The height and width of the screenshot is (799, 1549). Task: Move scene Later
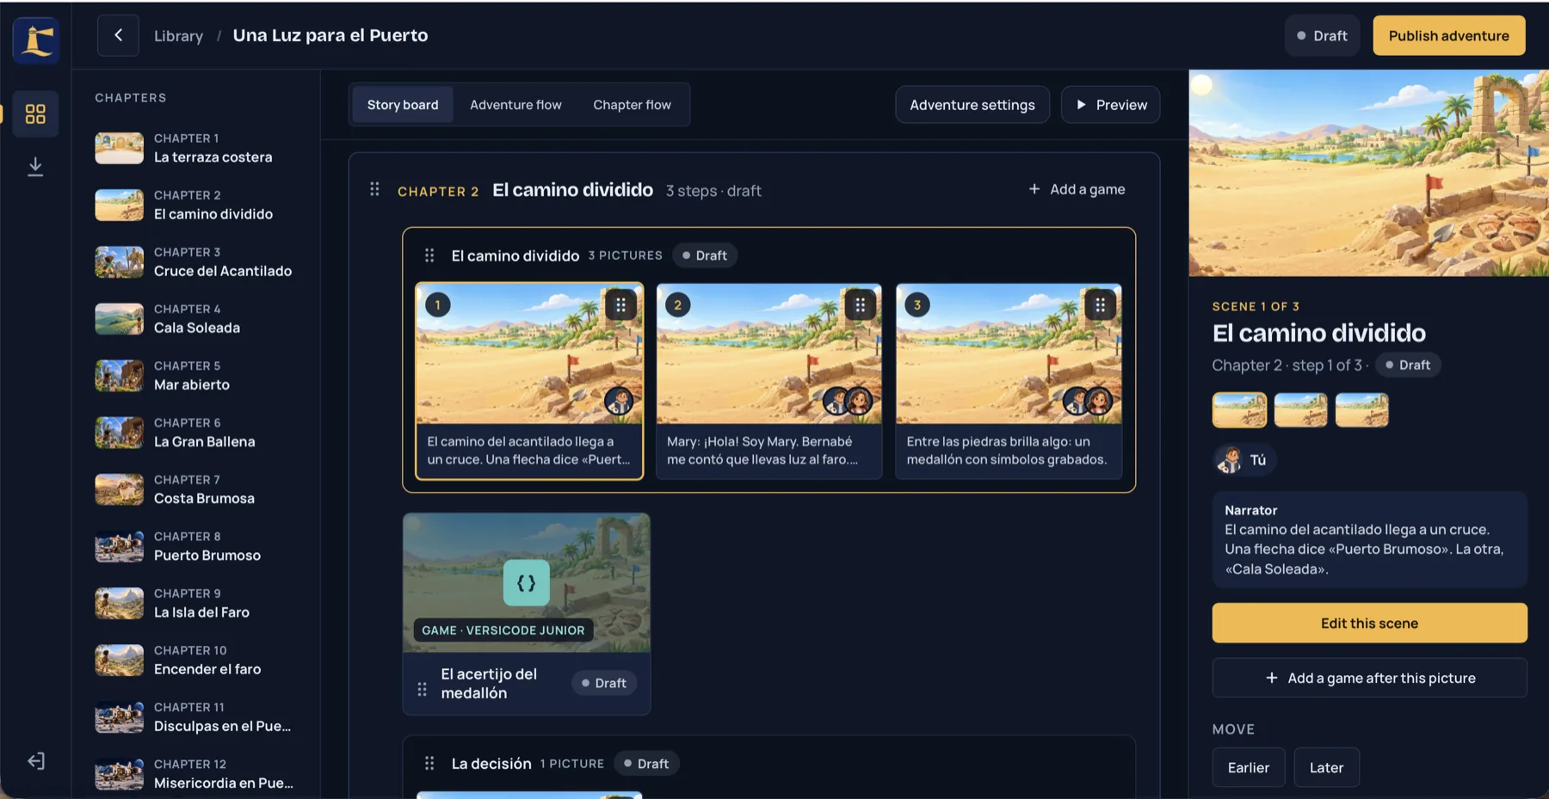1326,768
